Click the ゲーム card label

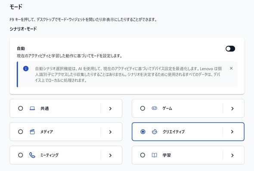(167, 108)
